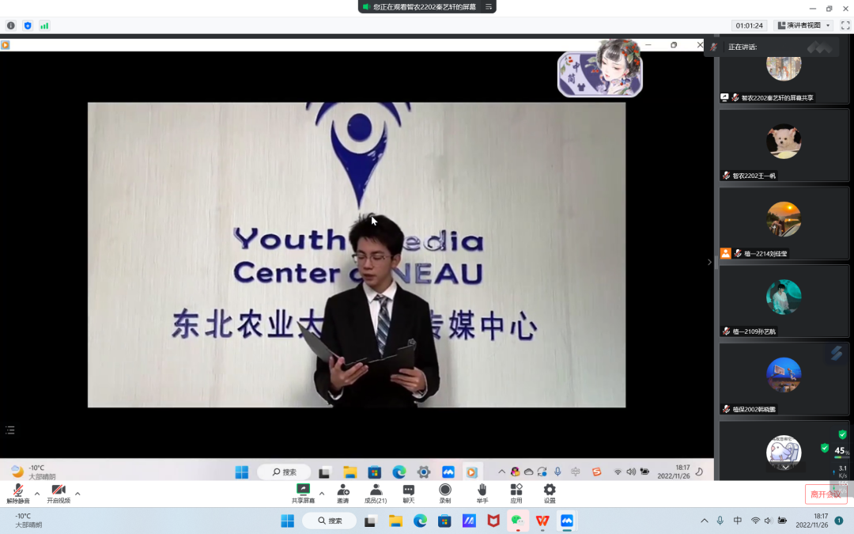Show hidden tray icons on local taskbar
The height and width of the screenshot is (534, 854).
tap(705, 521)
